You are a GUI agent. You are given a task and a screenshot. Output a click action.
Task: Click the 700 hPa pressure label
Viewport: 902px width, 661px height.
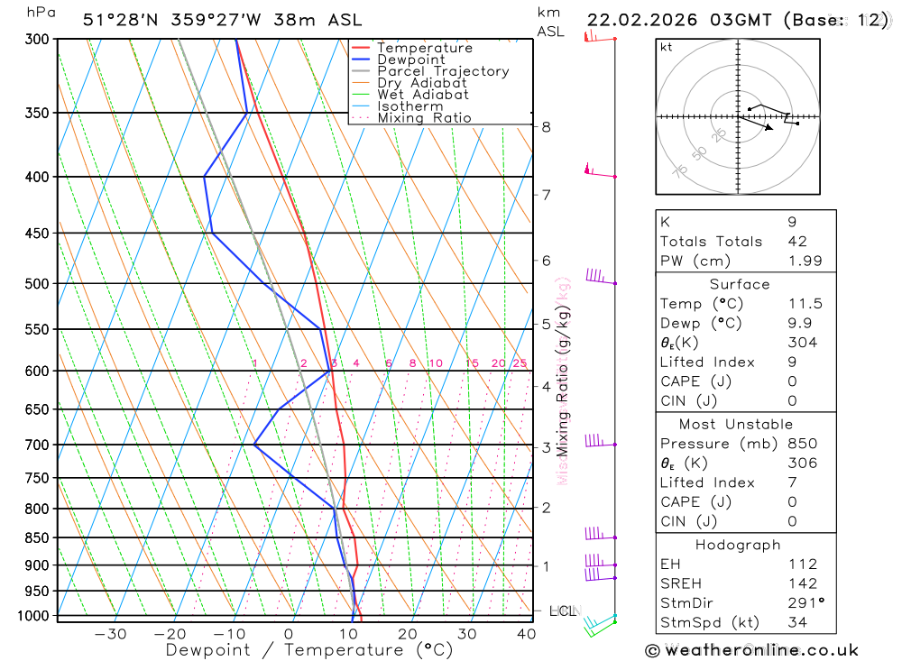pos(37,445)
